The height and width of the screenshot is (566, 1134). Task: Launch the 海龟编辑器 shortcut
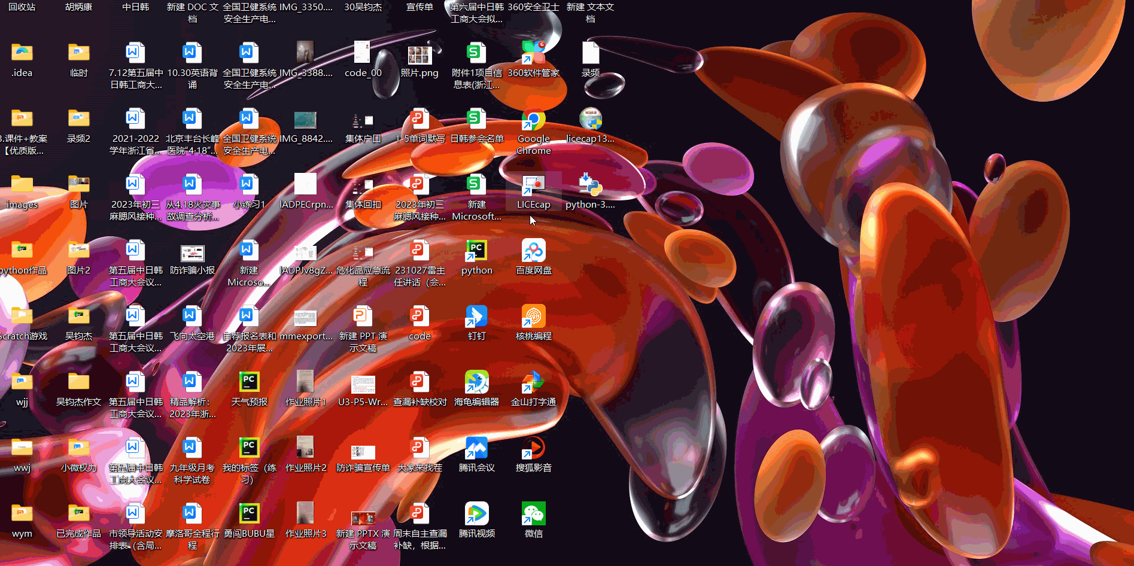click(x=476, y=383)
